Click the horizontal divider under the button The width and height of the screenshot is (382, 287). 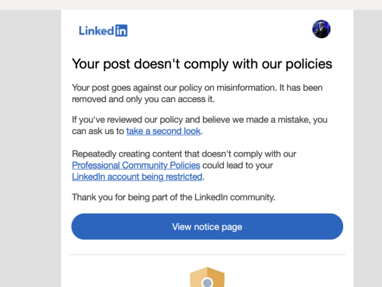click(207, 254)
